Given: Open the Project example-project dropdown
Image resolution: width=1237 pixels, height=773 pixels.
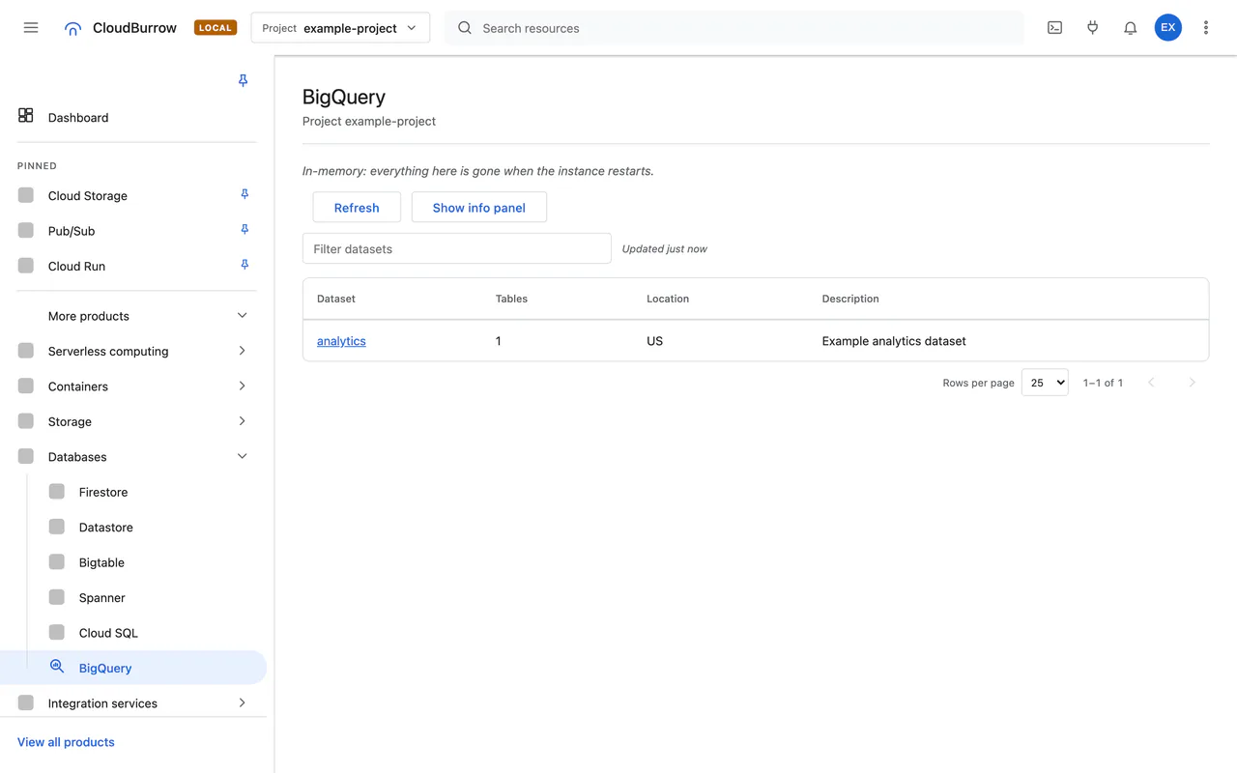Looking at the screenshot, I should tap(340, 28).
